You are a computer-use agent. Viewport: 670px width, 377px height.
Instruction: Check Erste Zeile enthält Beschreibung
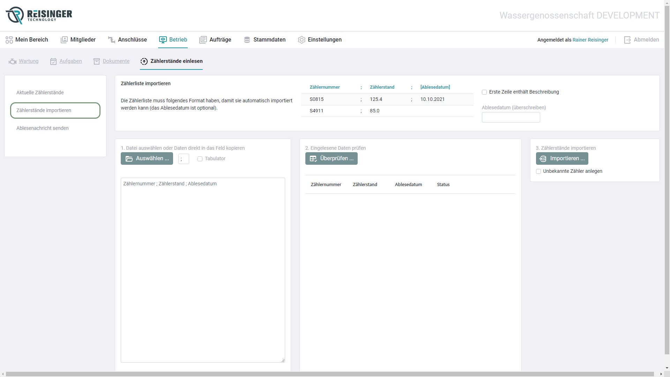click(484, 92)
